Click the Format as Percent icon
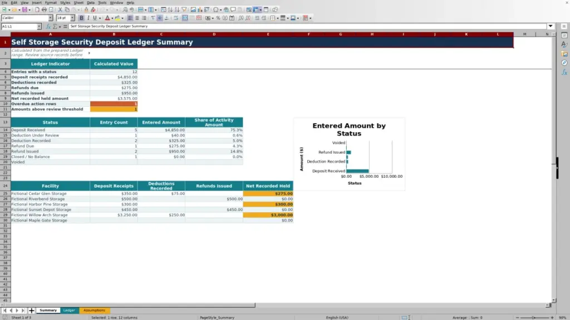The height and width of the screenshot is (320, 570). (218, 18)
